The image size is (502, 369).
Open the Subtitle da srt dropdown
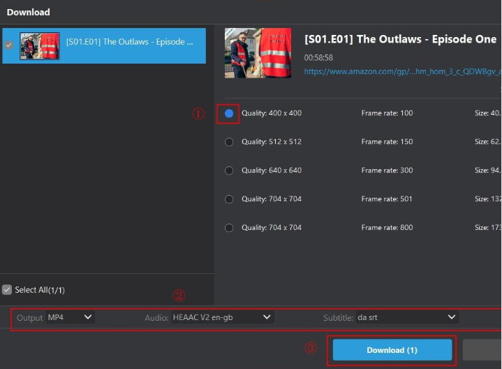407,317
